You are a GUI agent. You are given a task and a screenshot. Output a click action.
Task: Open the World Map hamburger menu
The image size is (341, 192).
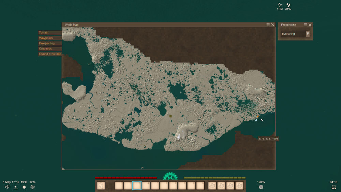tap(268, 25)
